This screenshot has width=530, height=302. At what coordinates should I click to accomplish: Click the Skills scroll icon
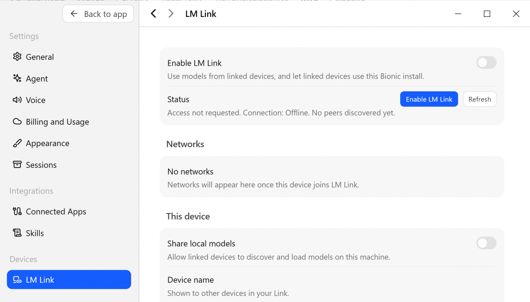[x=17, y=233]
